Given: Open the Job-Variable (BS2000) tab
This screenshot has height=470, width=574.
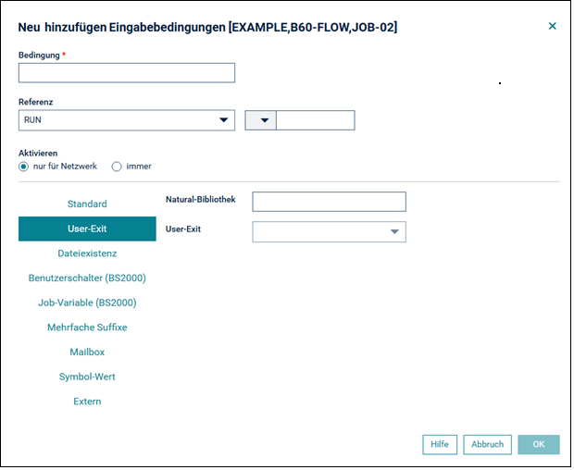Looking at the screenshot, I should pyautogui.click(x=87, y=303).
